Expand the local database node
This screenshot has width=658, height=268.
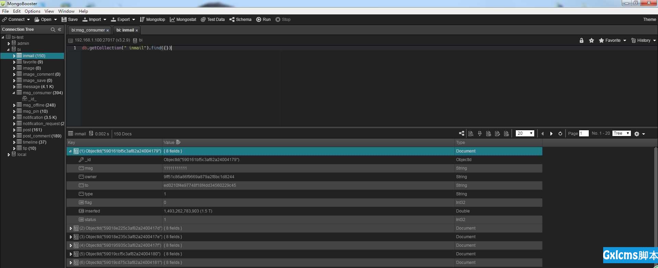9,155
